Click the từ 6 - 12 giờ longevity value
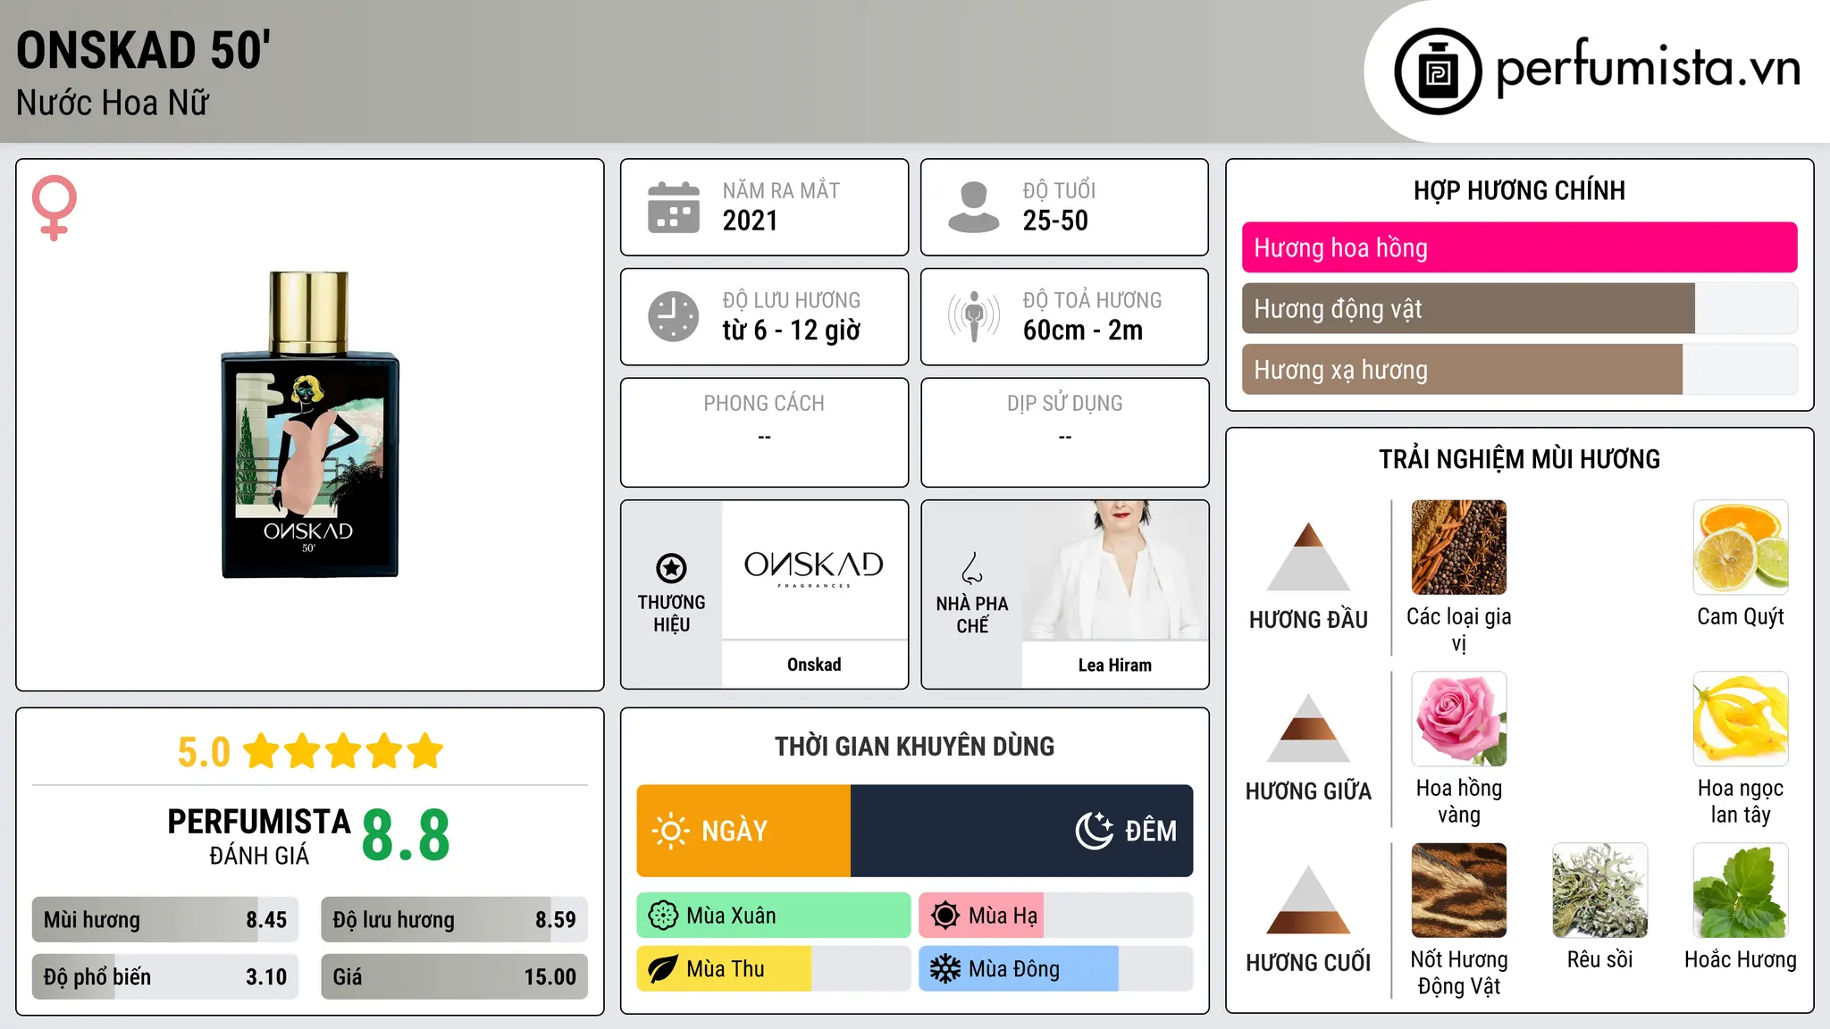This screenshot has width=1830, height=1029. pos(792,330)
